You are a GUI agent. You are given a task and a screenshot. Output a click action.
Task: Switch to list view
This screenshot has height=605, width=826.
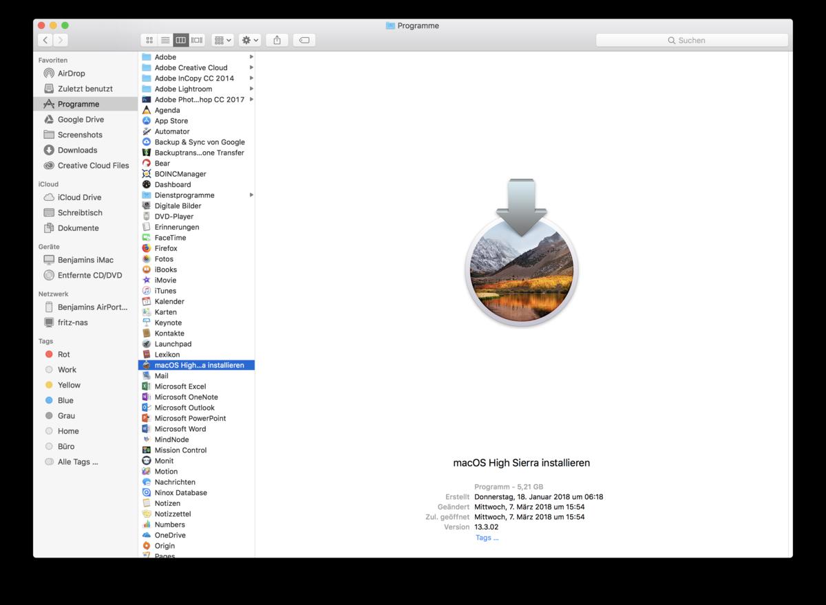165,40
